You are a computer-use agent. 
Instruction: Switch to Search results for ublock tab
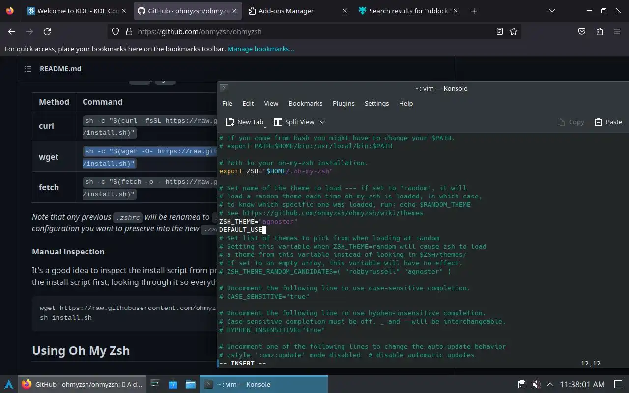pos(408,11)
